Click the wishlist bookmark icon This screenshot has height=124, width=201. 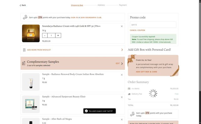[x=24, y=50]
